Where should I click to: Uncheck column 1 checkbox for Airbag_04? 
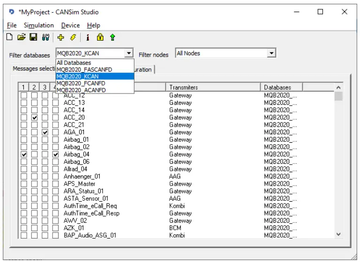coord(24,154)
